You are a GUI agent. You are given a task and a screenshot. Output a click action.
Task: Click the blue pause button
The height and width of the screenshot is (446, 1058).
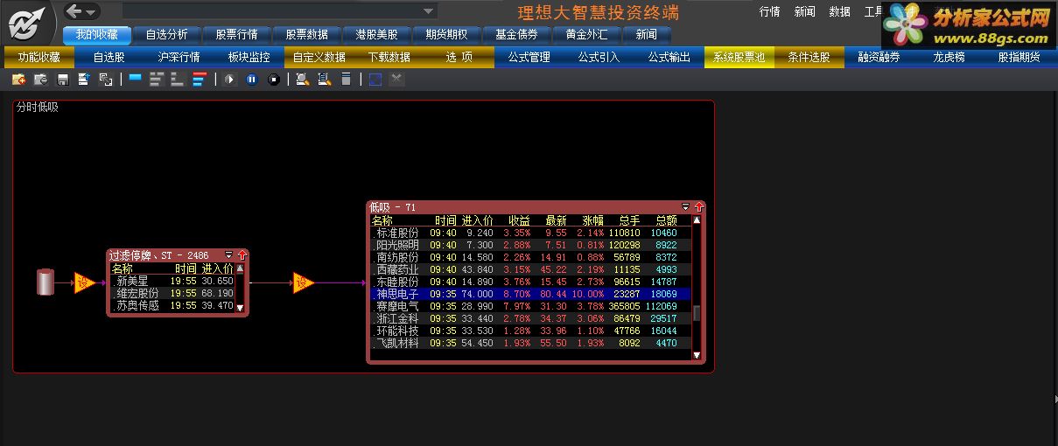(251, 80)
